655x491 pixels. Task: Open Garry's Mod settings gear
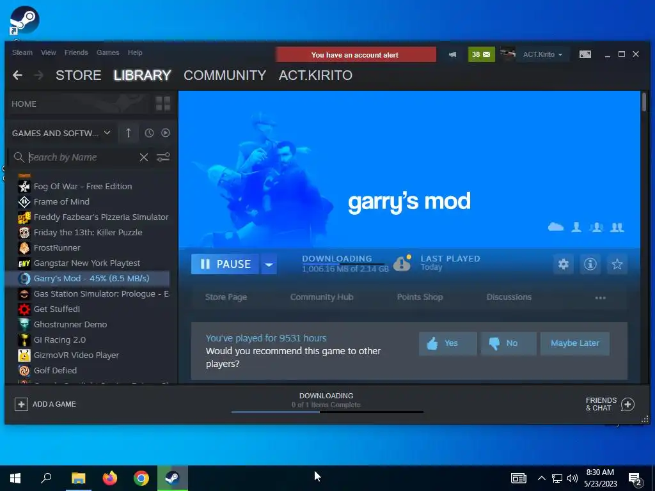563,264
